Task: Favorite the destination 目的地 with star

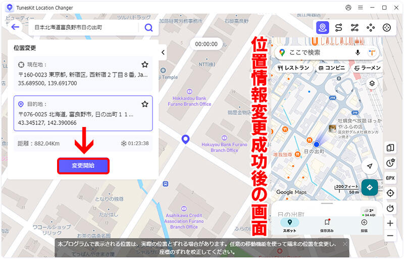Action: tap(145, 104)
